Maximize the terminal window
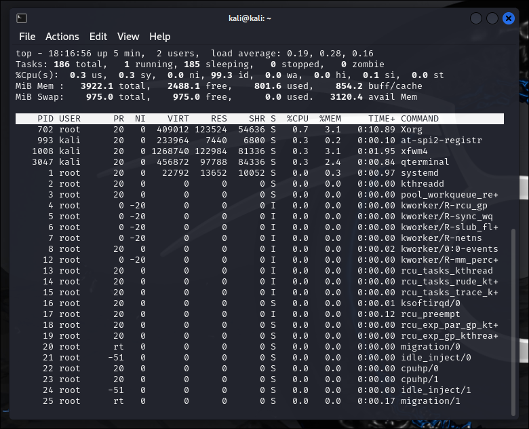This screenshot has height=429, width=529. click(493, 18)
